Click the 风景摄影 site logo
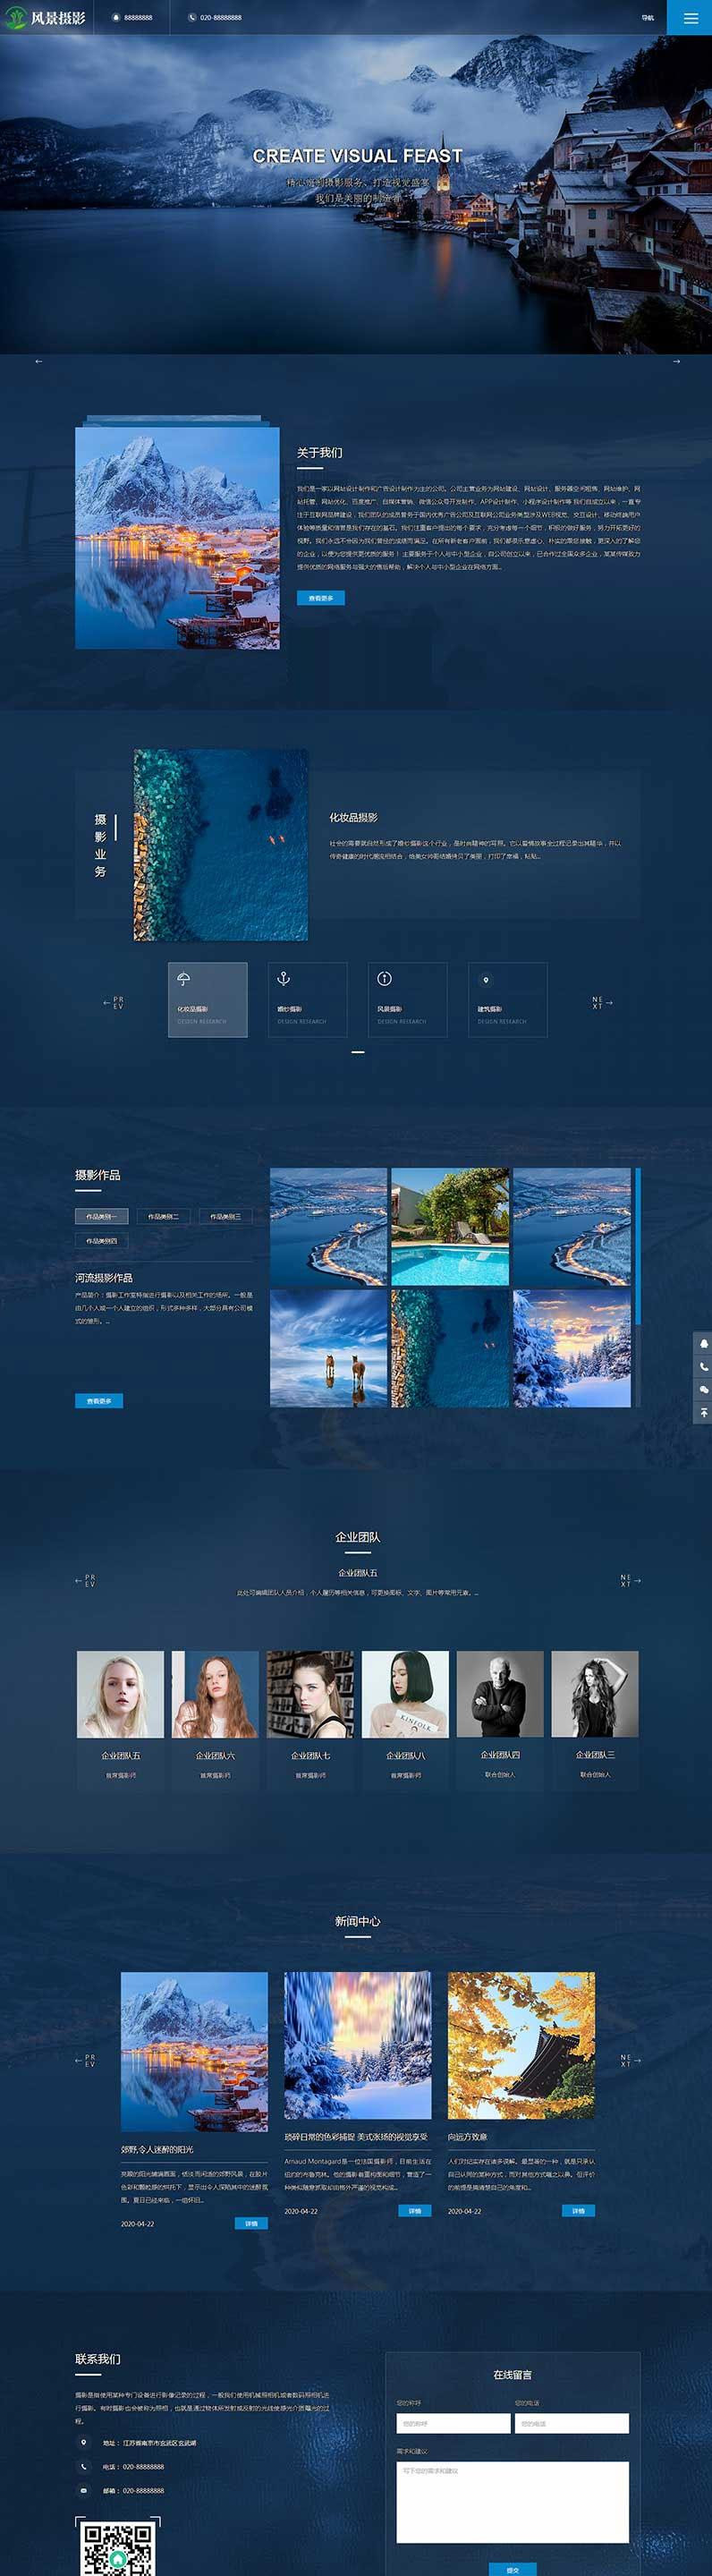 (45, 18)
